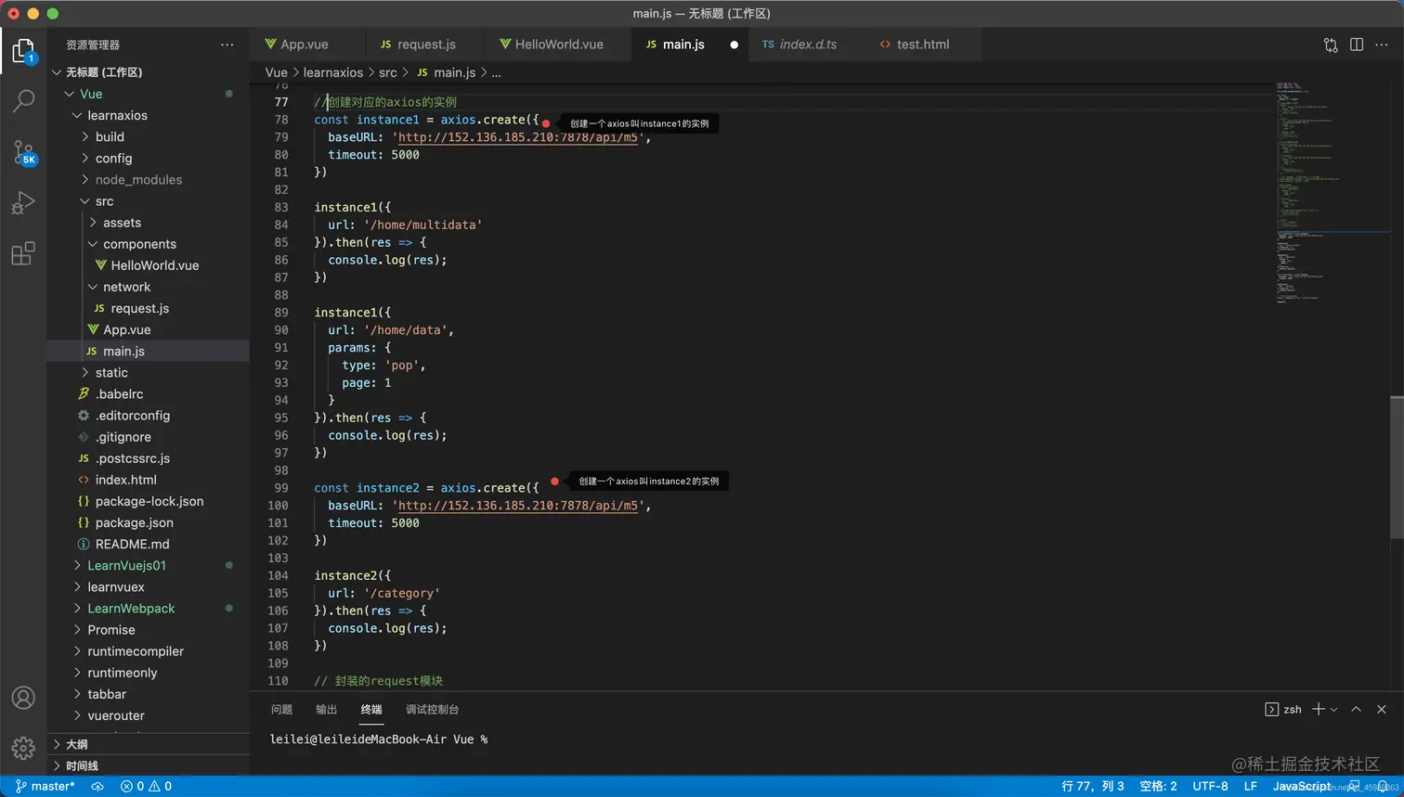Open the instance1 baseURL link on line 79

tap(517, 137)
